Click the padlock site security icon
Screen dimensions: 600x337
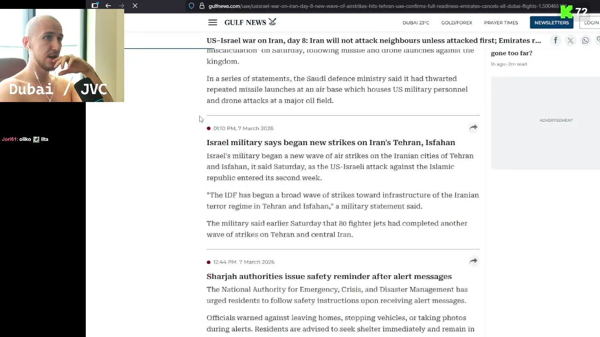(x=202, y=6)
